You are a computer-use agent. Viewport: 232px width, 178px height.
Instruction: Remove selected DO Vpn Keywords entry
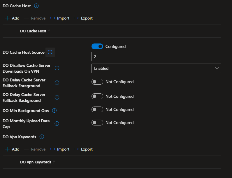point(35,149)
